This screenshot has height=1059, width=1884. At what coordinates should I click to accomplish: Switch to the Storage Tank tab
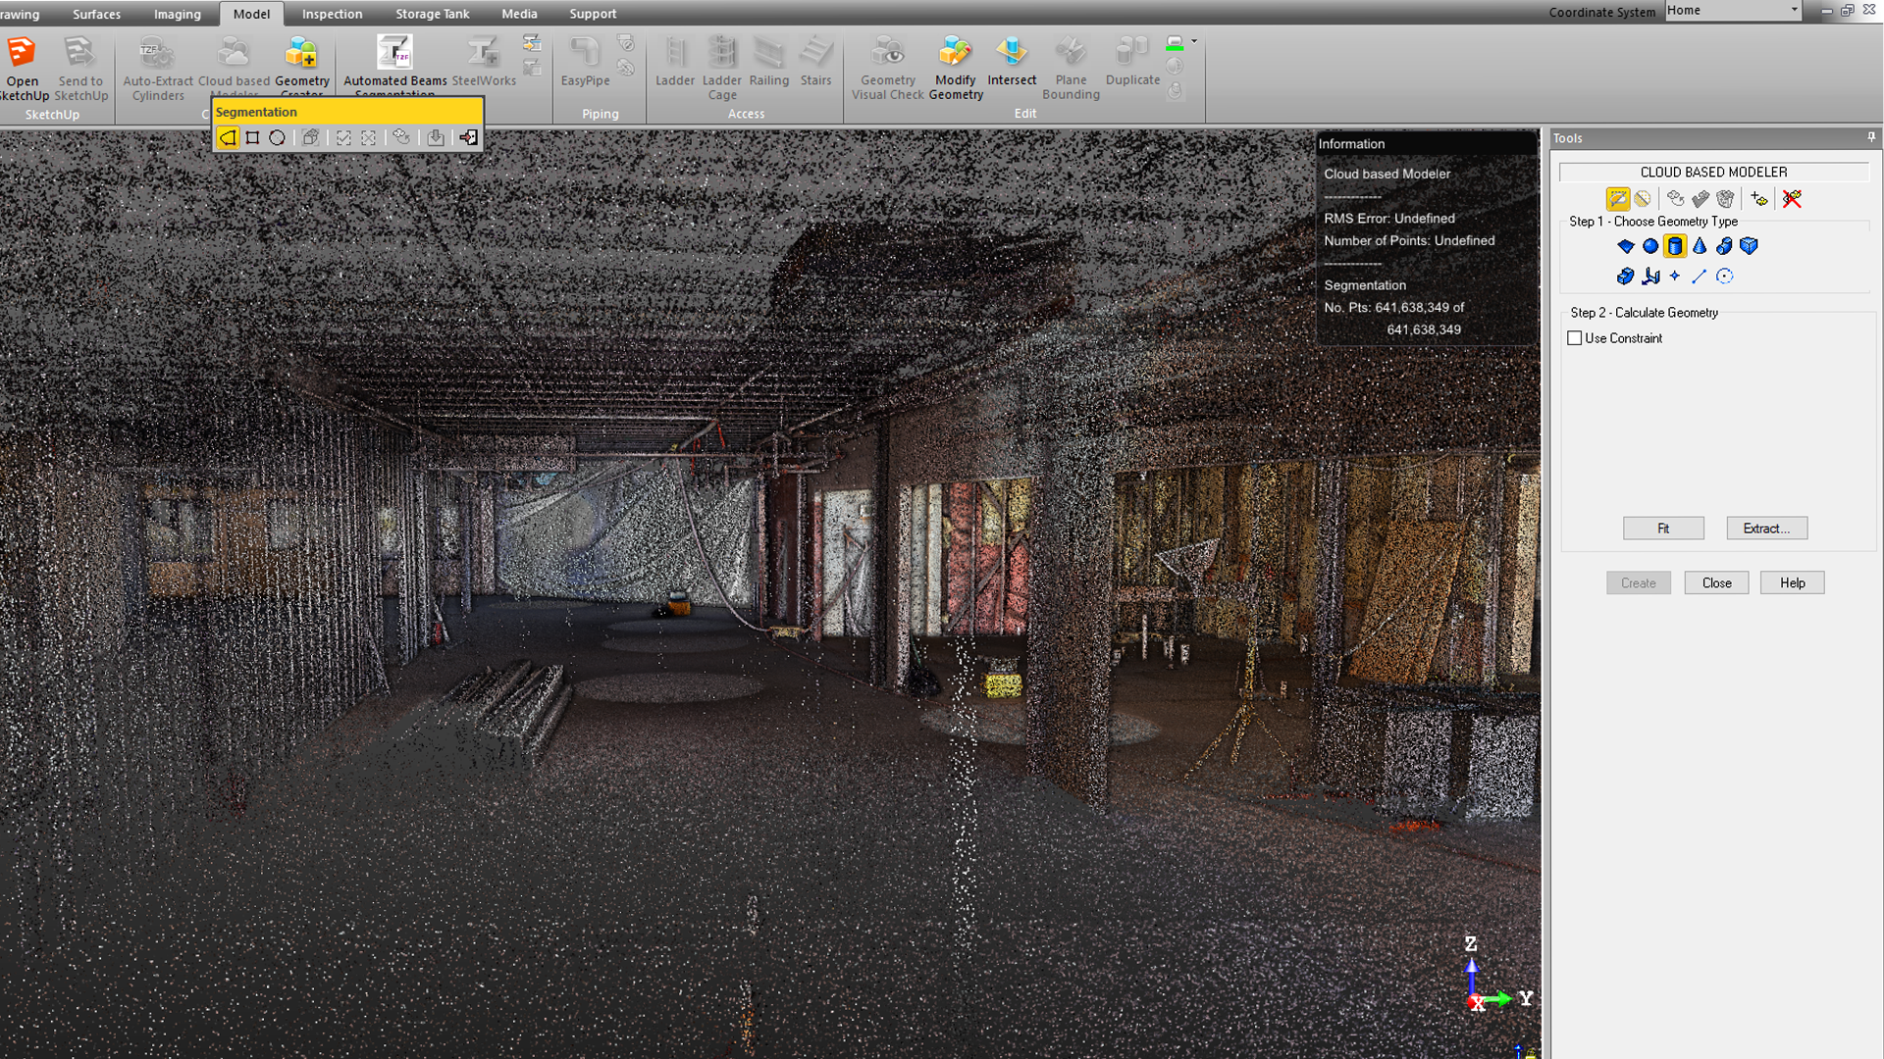point(432,14)
